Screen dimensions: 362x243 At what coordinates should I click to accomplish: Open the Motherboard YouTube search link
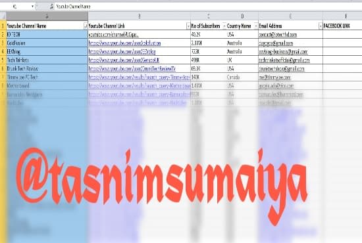(140, 85)
